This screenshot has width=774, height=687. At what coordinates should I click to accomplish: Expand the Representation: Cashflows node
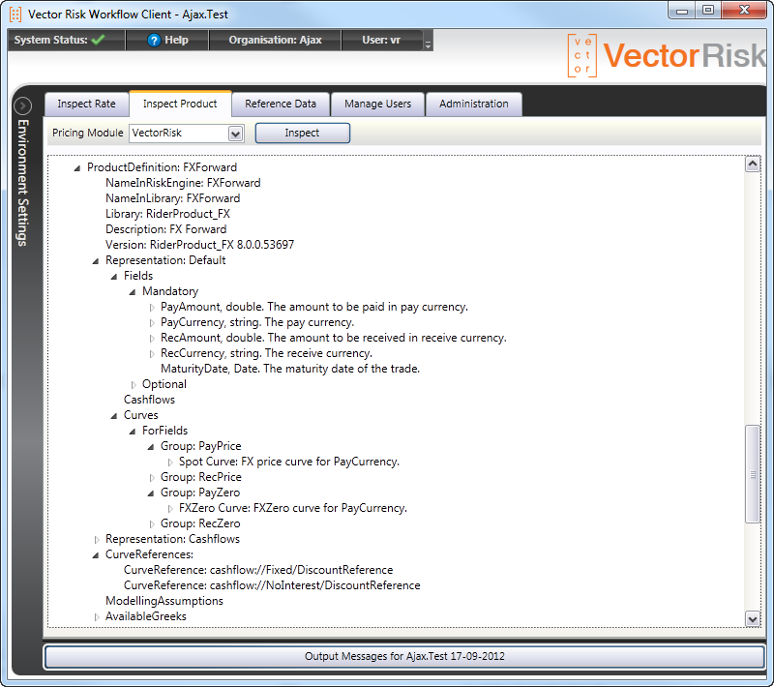(x=97, y=540)
